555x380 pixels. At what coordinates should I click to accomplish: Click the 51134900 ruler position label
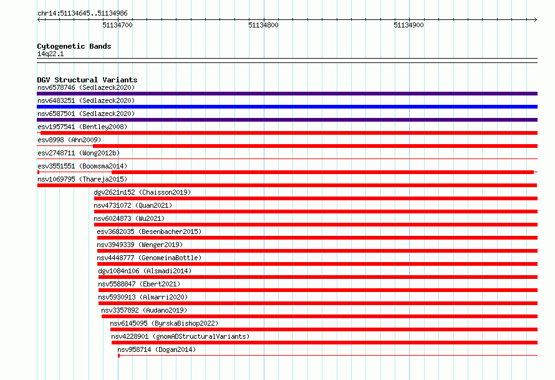[408, 25]
